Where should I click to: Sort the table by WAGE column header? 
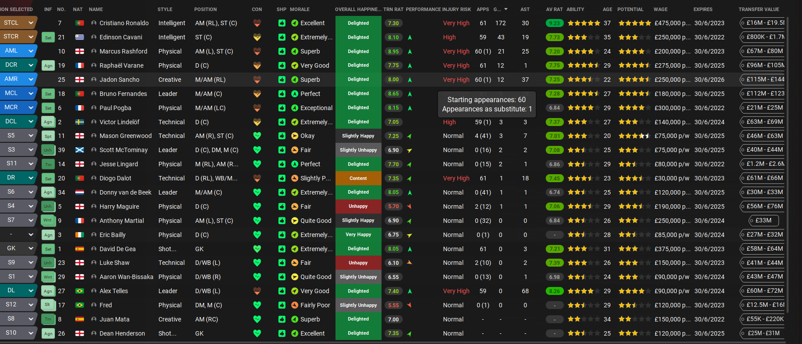pyautogui.click(x=660, y=9)
